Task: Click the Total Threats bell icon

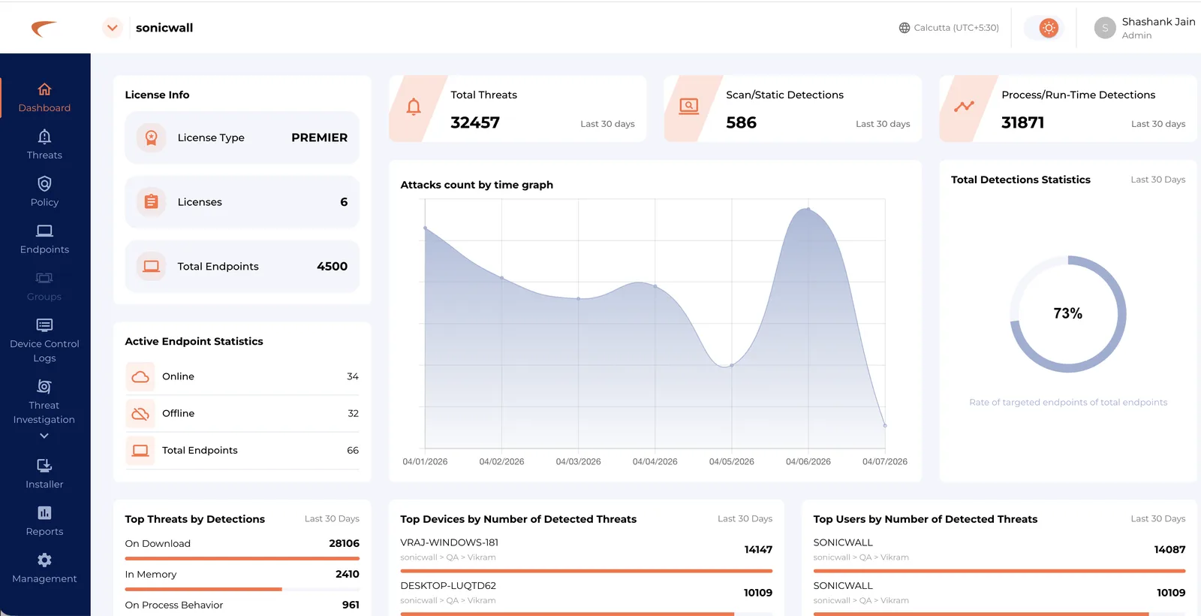Action: coord(414,107)
